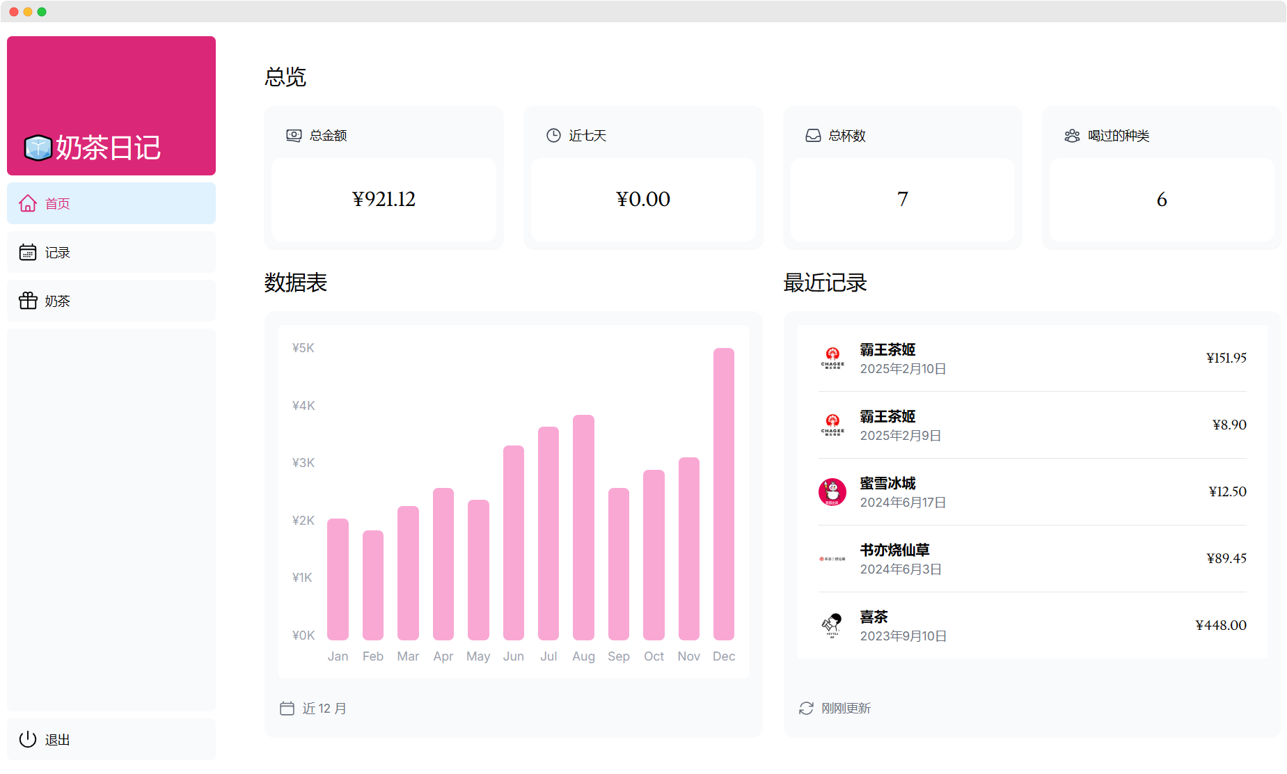Screen dimensions: 1287x774
Task: Click the May axis label
Action: point(478,656)
